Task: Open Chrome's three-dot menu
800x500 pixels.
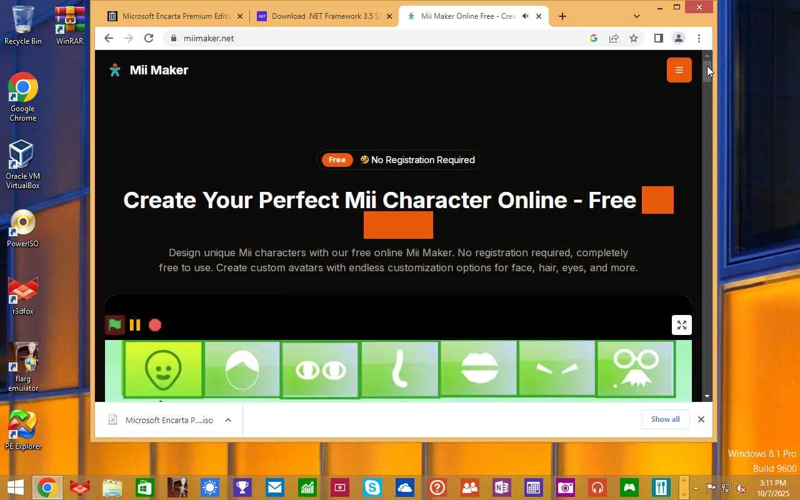Action: point(699,38)
